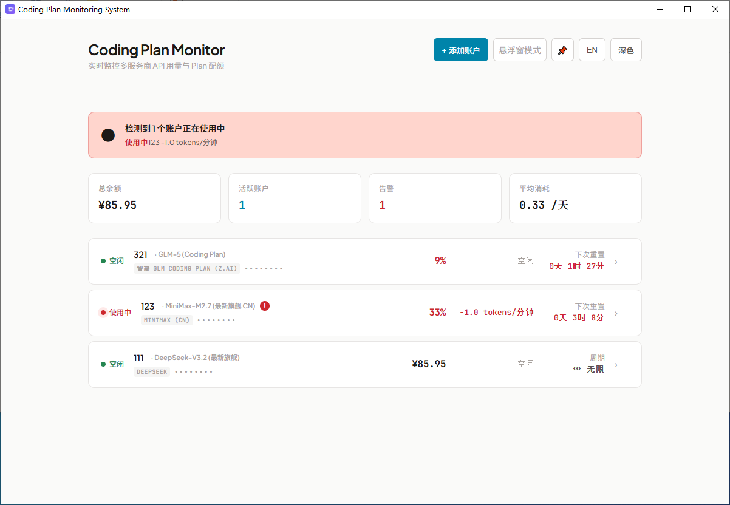
Task: Click the Coding Plan Monitor heading
Action: (157, 50)
